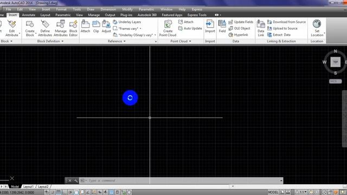This screenshot has width=347, height=195.
Task: Click the Set Location globe icon
Action: (x=317, y=24)
